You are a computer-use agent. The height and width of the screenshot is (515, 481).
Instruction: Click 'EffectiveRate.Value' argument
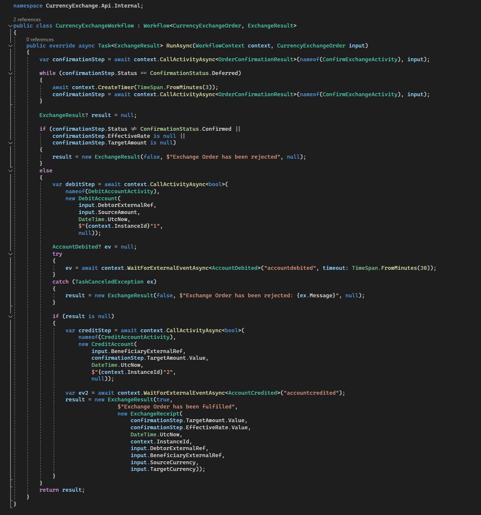(x=217, y=428)
